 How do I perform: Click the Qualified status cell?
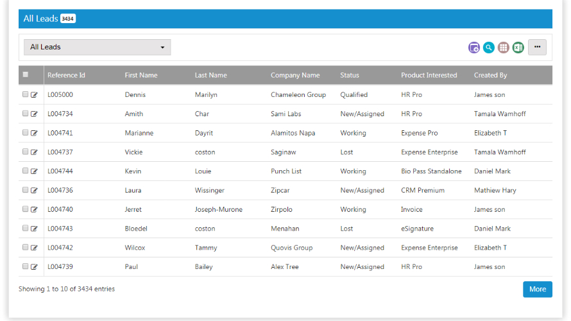[354, 95]
